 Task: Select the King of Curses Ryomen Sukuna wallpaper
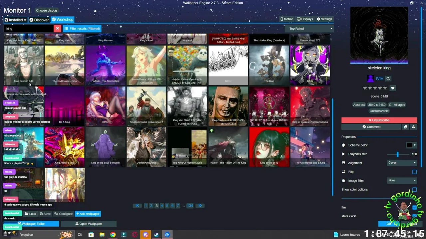click(310, 106)
